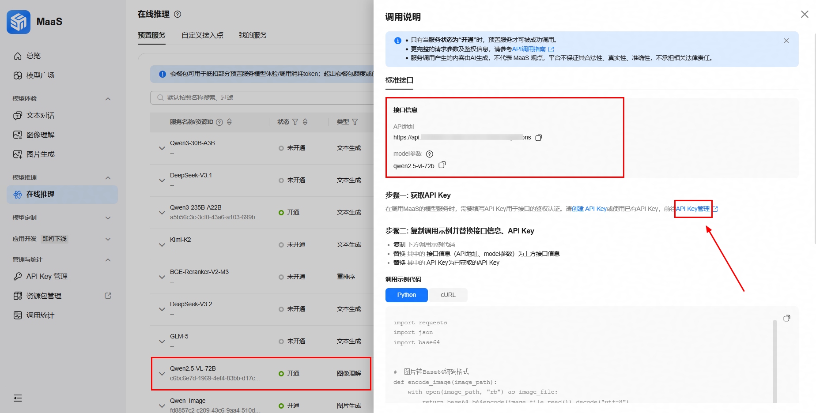Collapse the sidebar with the bottom menu icon
This screenshot has width=816, height=413.
tap(18, 398)
